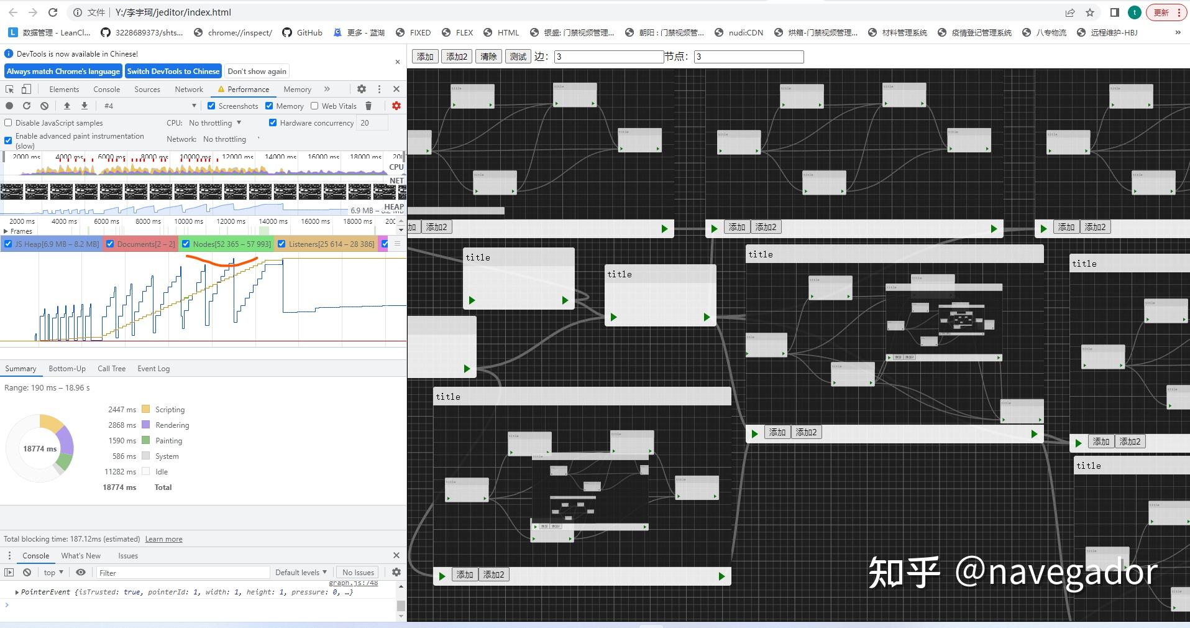Viewport: 1190px width, 628px height.
Task: Open the Bottom-Up tab
Action: (67, 368)
